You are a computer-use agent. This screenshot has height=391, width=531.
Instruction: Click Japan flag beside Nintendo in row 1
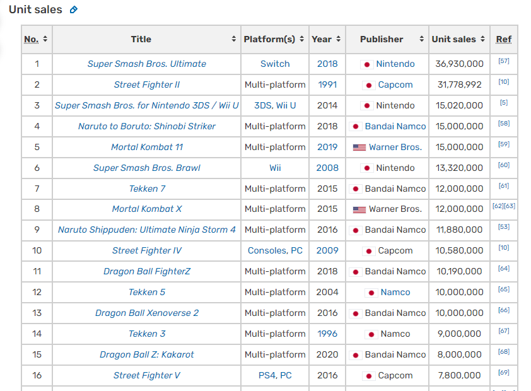[x=367, y=64]
